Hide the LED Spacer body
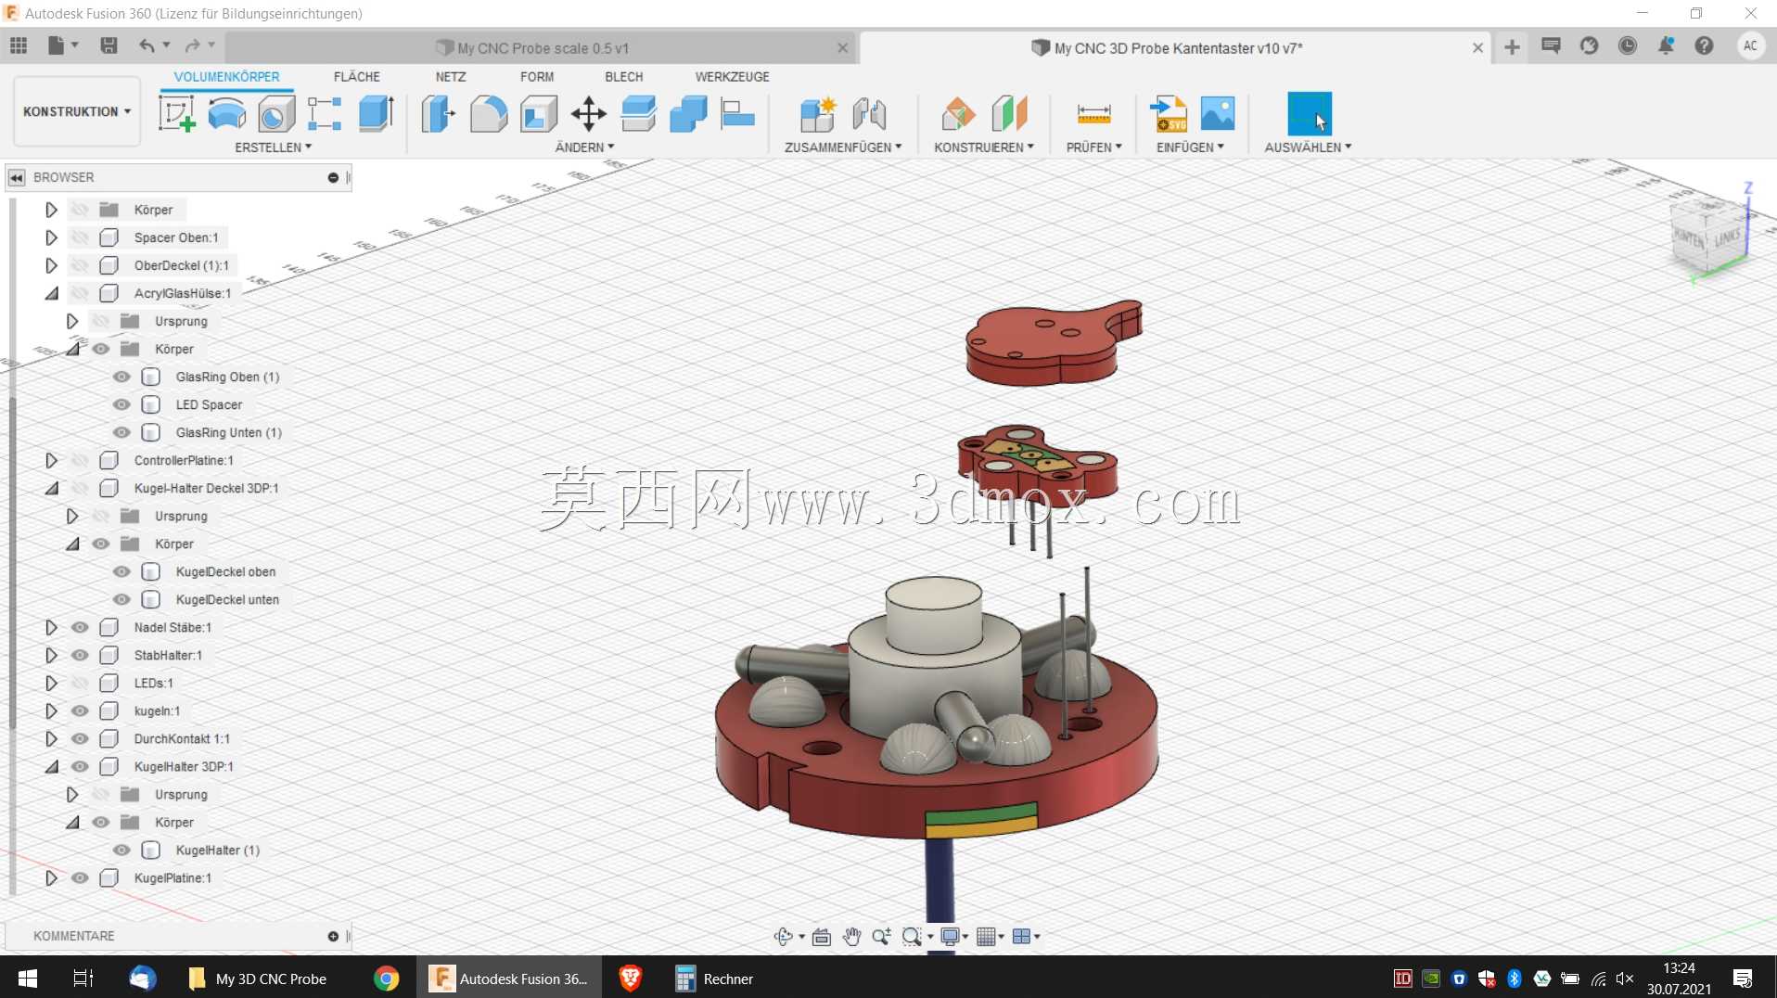1777x998 pixels. click(x=121, y=404)
